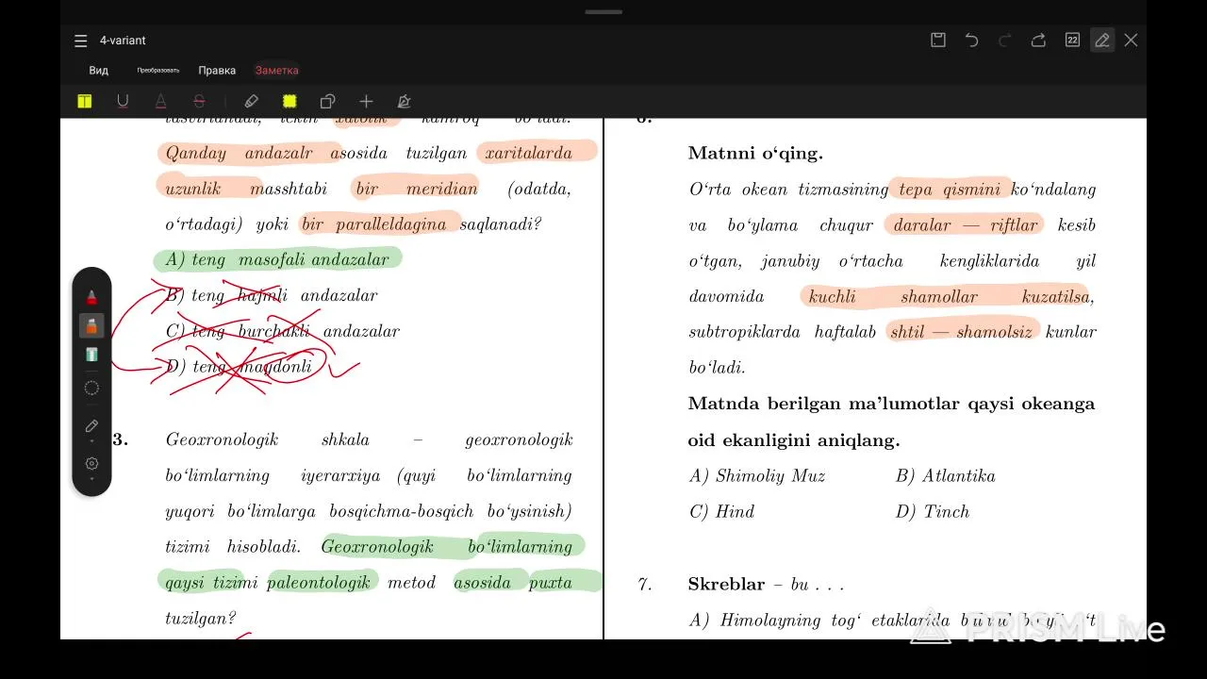Click the question number 3.

click(x=120, y=440)
